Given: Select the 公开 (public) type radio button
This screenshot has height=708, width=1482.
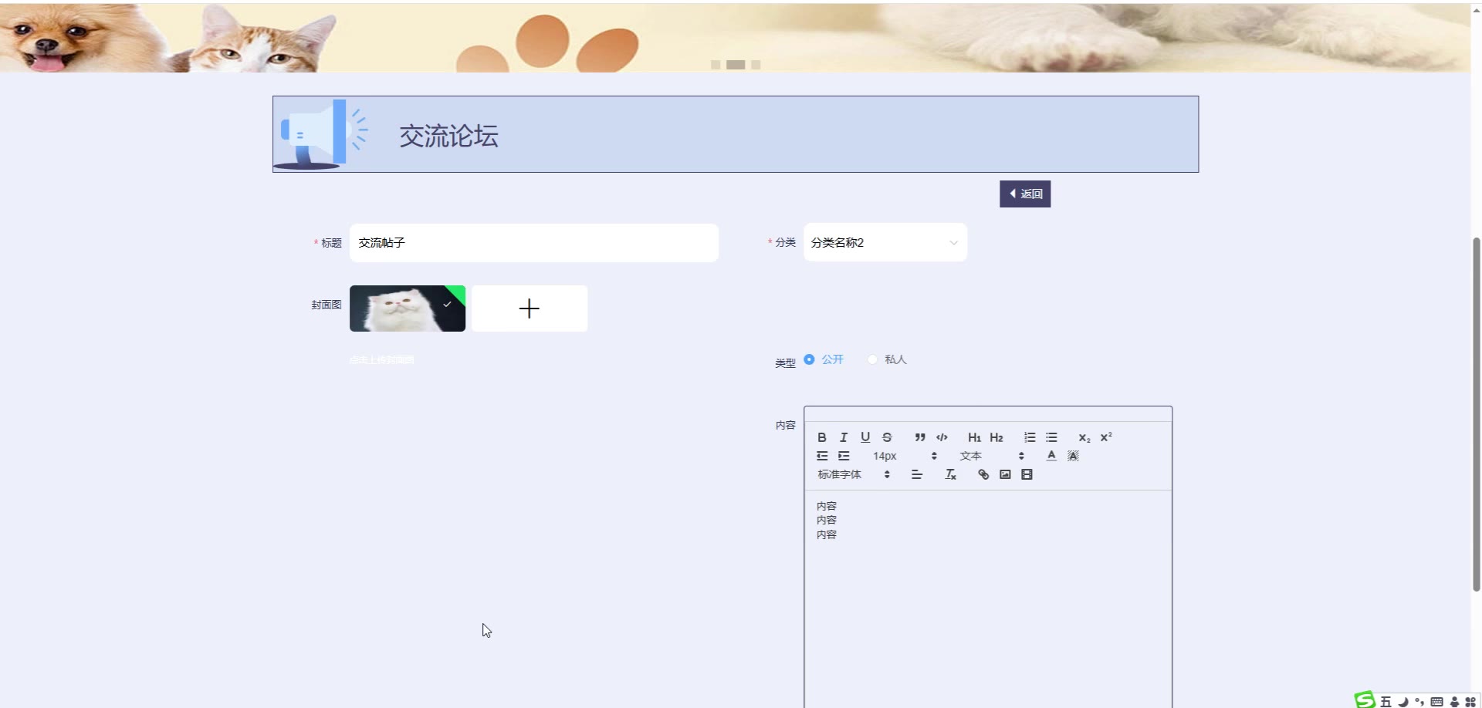Looking at the screenshot, I should click(x=809, y=359).
